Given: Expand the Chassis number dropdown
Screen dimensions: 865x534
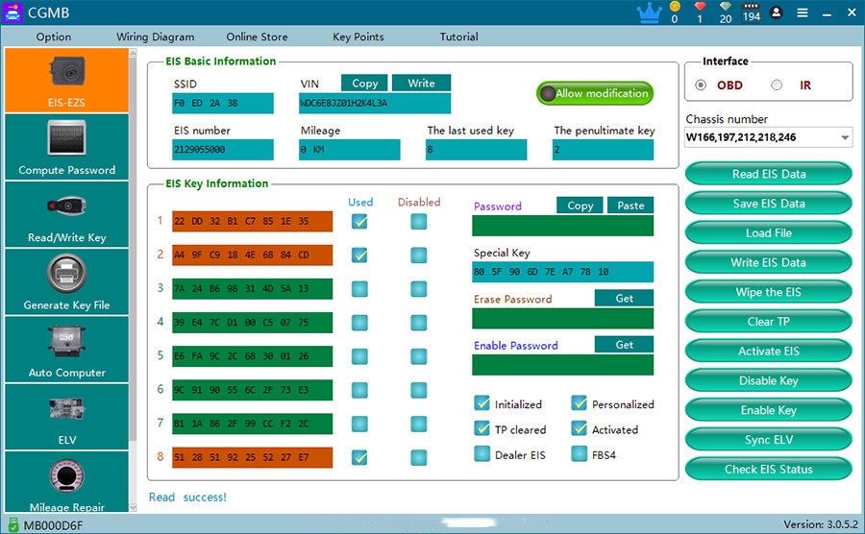Looking at the screenshot, I should pos(845,137).
